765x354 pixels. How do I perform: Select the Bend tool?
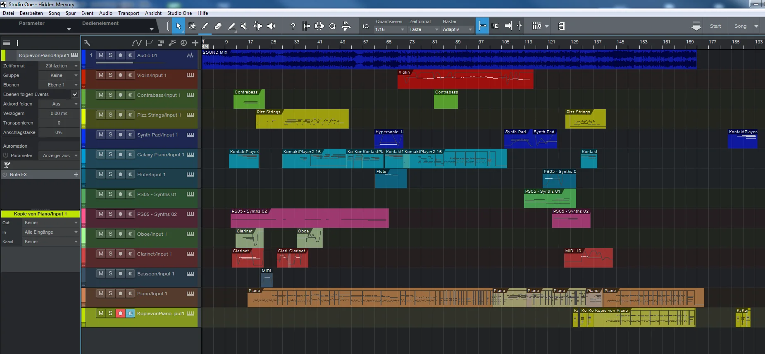(x=257, y=26)
